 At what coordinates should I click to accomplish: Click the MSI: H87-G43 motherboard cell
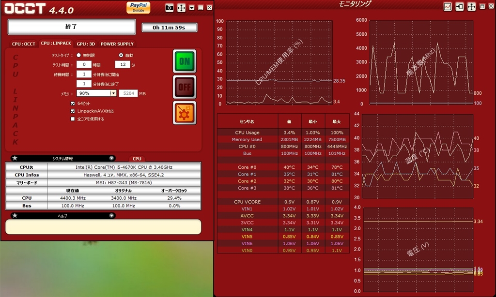tap(124, 183)
